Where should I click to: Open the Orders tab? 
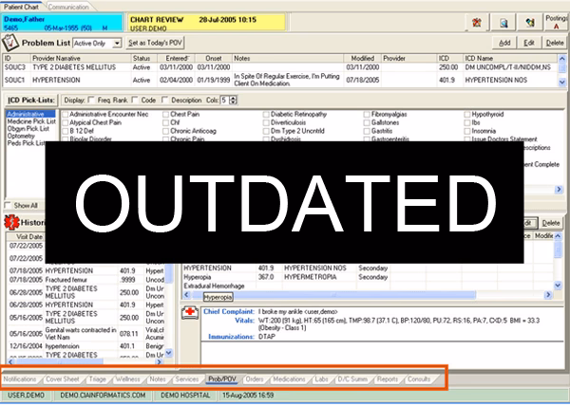pyautogui.click(x=255, y=379)
